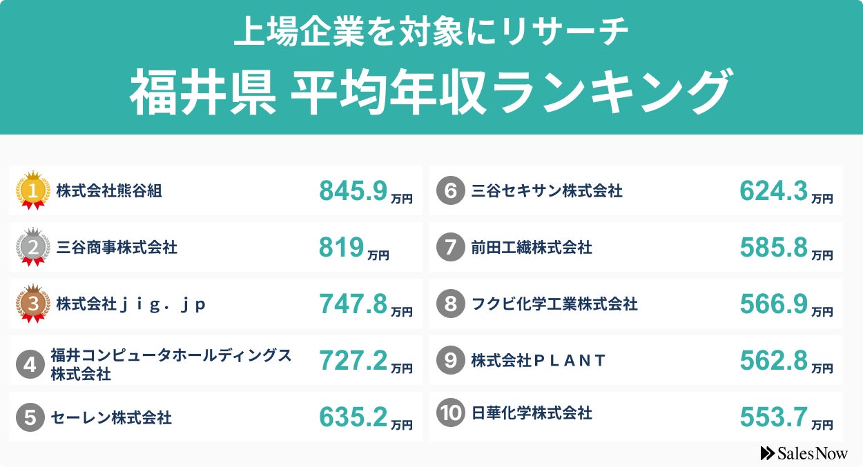Click the number 6 rank circle
The image size is (863, 467).
pyautogui.click(x=450, y=190)
